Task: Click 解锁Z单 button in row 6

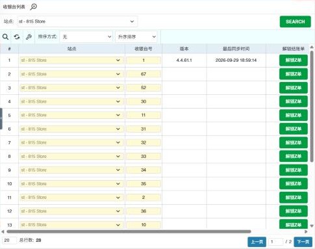Action: point(294,129)
